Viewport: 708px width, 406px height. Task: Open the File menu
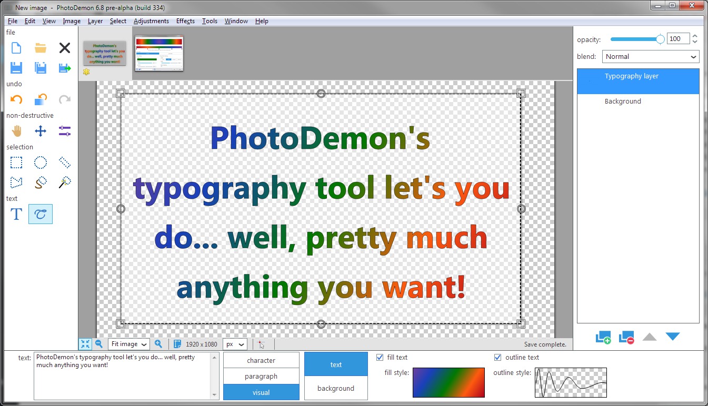click(x=13, y=21)
